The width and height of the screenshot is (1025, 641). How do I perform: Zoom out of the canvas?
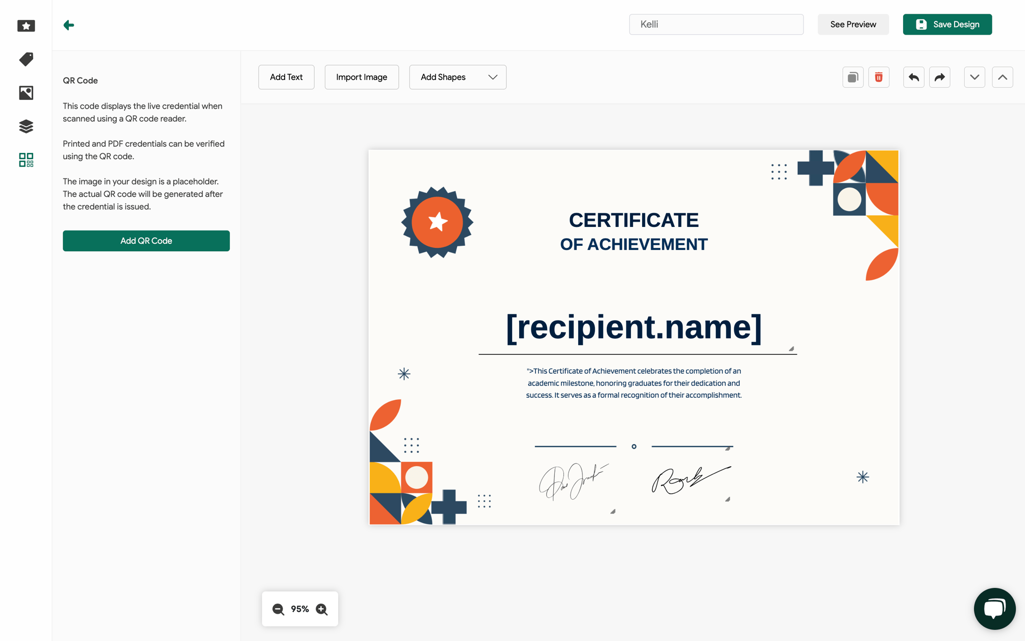tap(278, 609)
